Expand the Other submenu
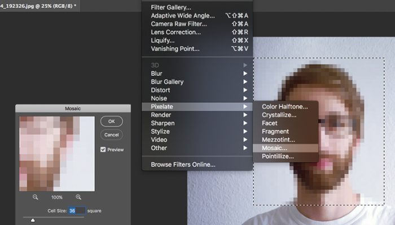 click(197, 148)
